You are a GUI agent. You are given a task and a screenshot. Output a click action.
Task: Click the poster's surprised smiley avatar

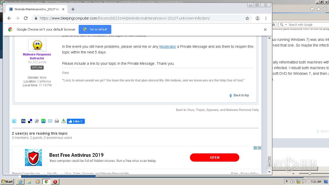point(37,45)
